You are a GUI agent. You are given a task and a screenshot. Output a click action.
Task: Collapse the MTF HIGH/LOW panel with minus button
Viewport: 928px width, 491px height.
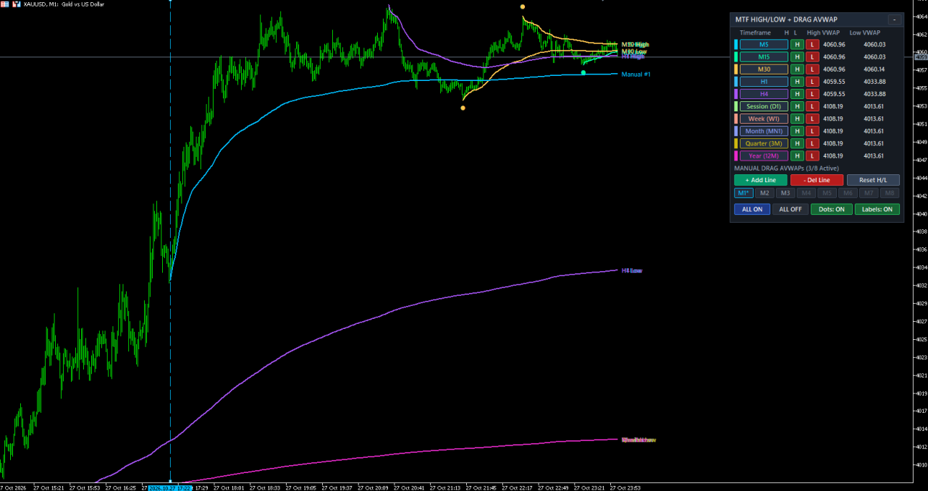[x=895, y=20]
